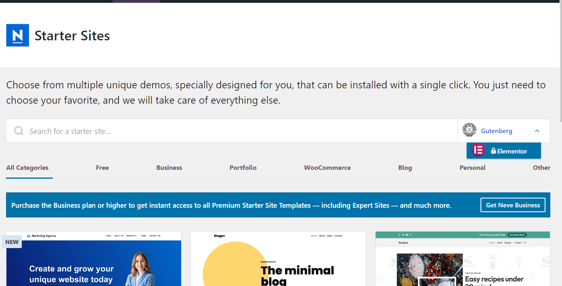The image size is (562, 286).
Task: Open the Blogger minimal blog thumbnail
Action: (x=278, y=259)
